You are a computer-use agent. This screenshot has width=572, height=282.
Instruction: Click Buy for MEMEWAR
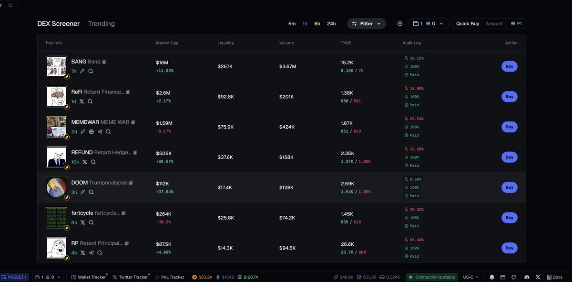tap(510, 127)
